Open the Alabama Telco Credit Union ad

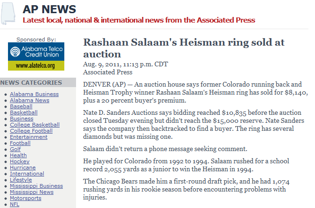[36, 56]
